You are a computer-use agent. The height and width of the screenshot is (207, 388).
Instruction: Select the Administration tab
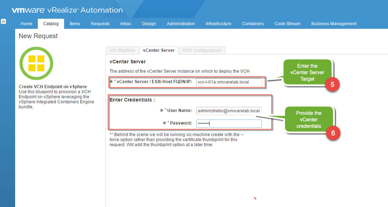[x=180, y=24]
